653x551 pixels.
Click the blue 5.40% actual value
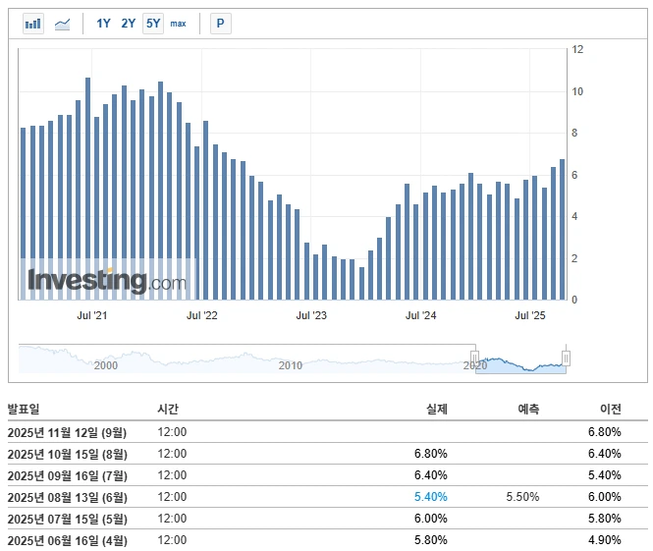[431, 497]
